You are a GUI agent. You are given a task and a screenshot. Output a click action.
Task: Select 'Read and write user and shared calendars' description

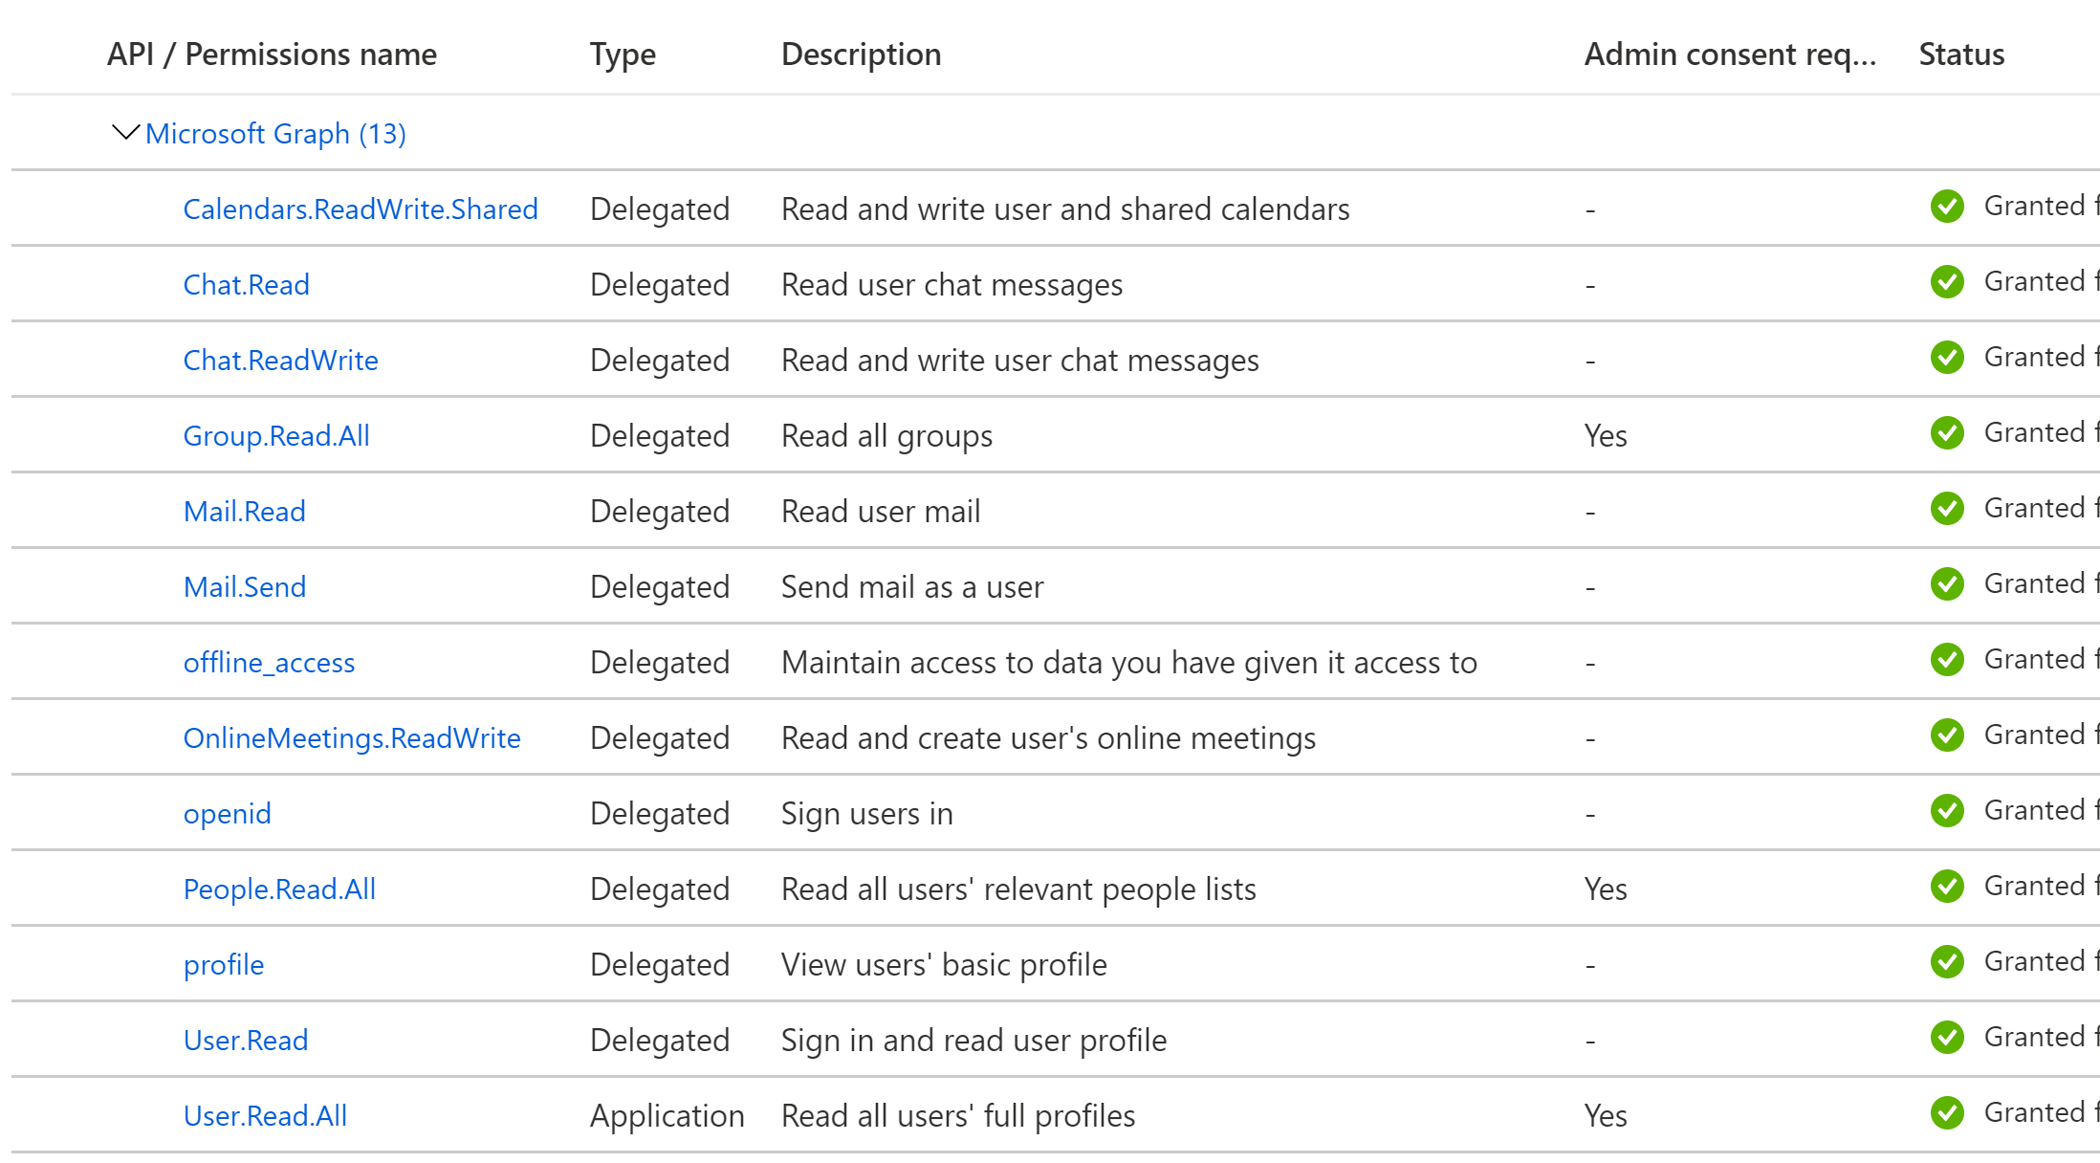click(x=1065, y=209)
